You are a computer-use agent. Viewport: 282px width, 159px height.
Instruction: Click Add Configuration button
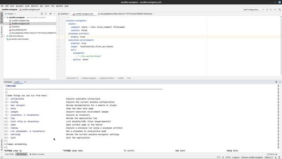[251, 10]
